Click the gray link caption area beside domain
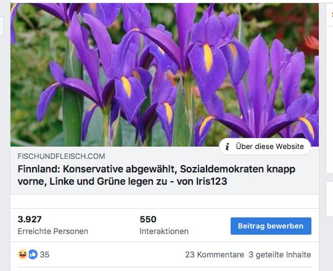This screenshot has height=271, width=333. coord(162,156)
